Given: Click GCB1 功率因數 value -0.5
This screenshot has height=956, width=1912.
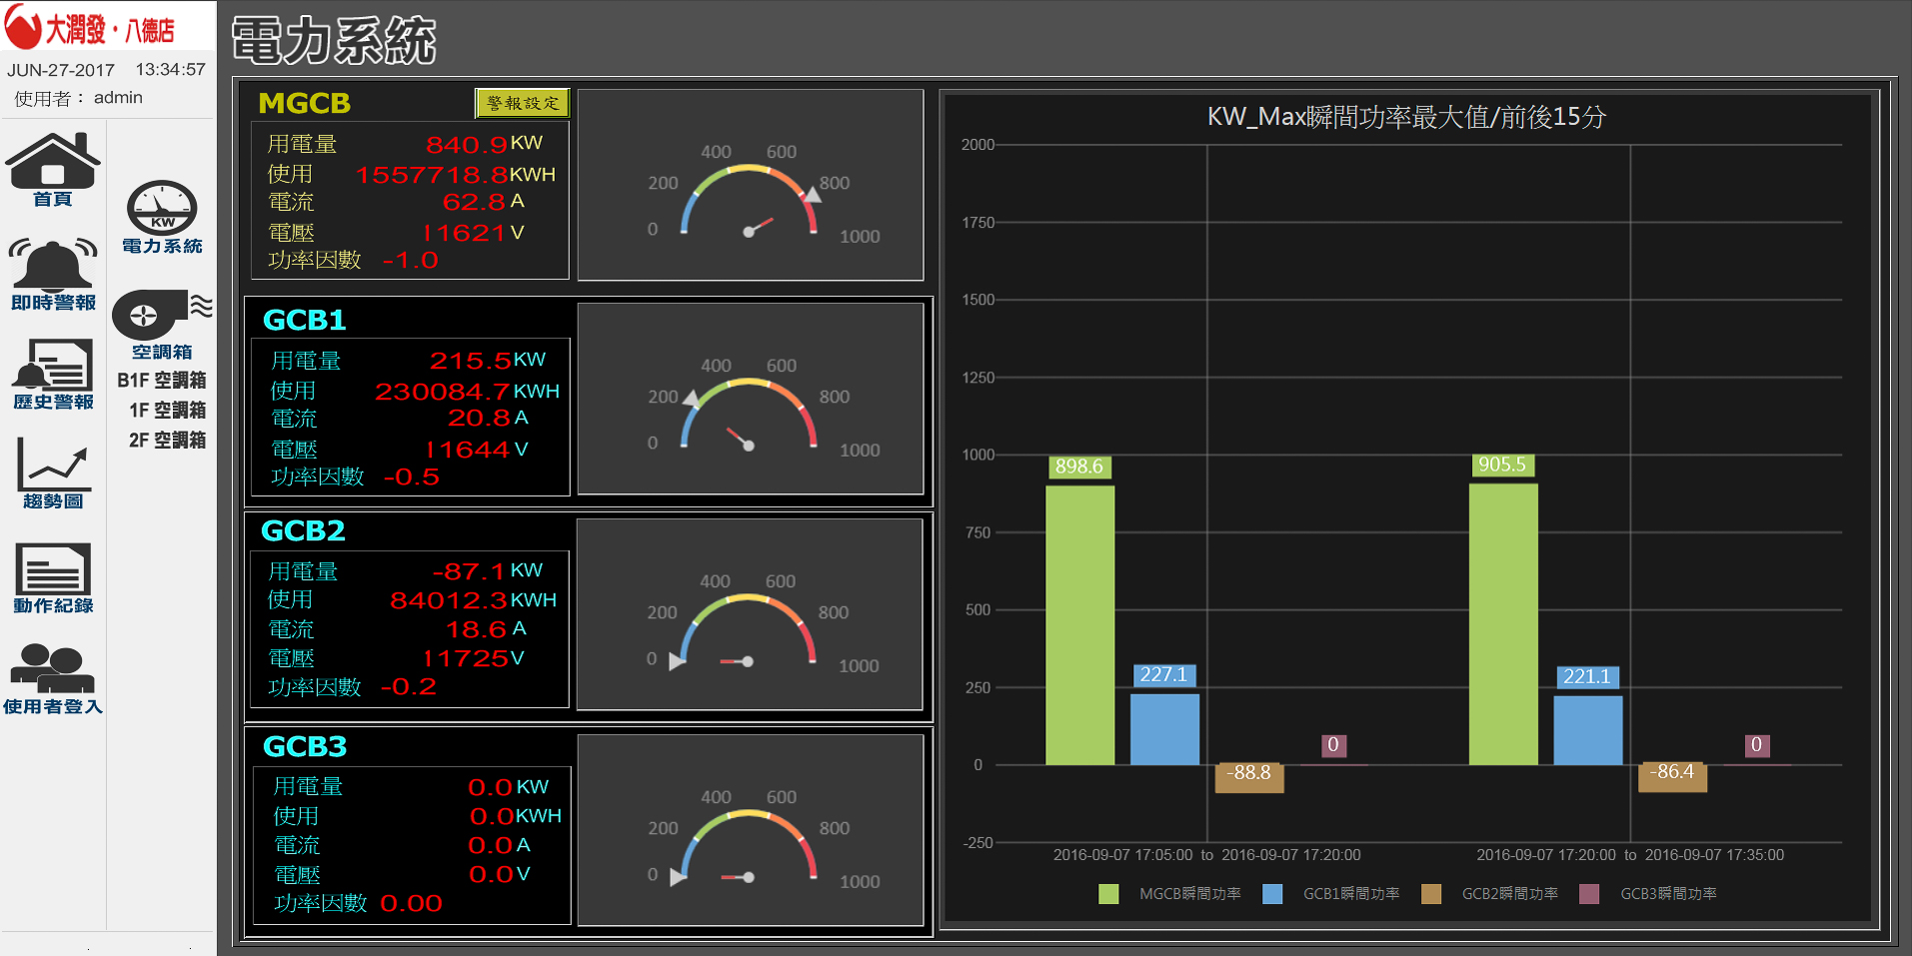Looking at the screenshot, I should 411,478.
